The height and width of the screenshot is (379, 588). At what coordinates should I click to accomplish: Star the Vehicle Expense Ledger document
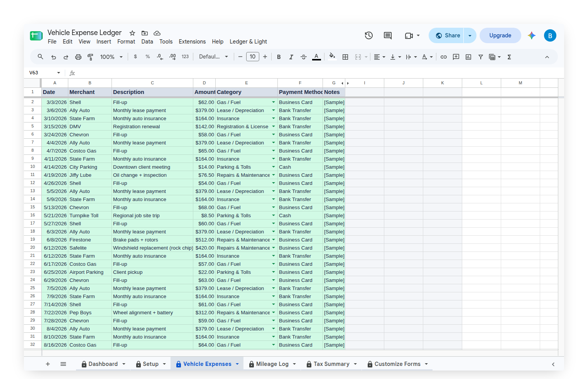(x=132, y=33)
